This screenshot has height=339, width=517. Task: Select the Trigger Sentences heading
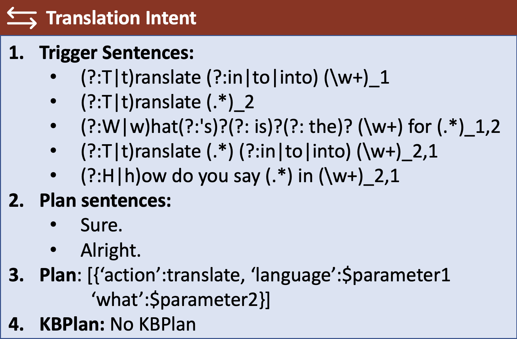117,53
